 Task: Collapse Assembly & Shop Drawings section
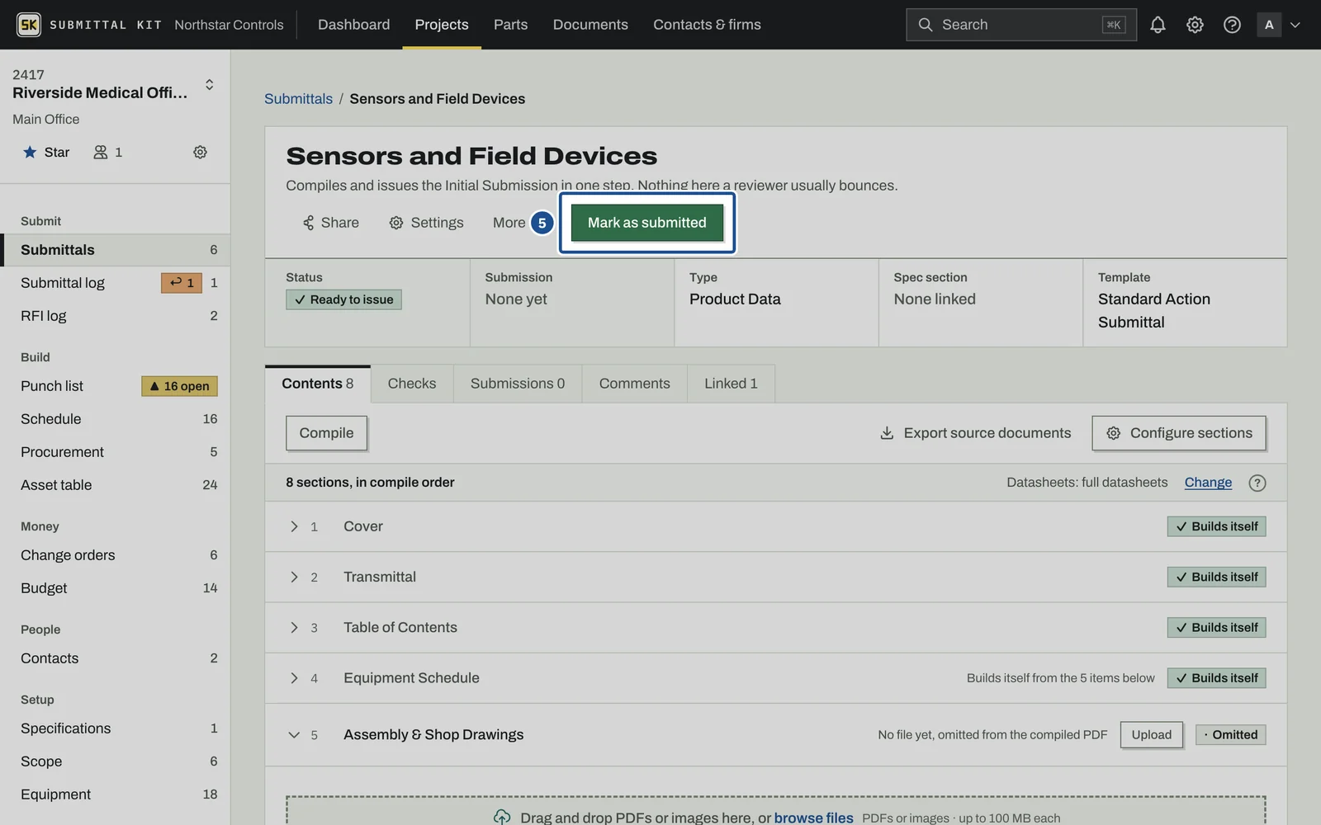coord(294,735)
